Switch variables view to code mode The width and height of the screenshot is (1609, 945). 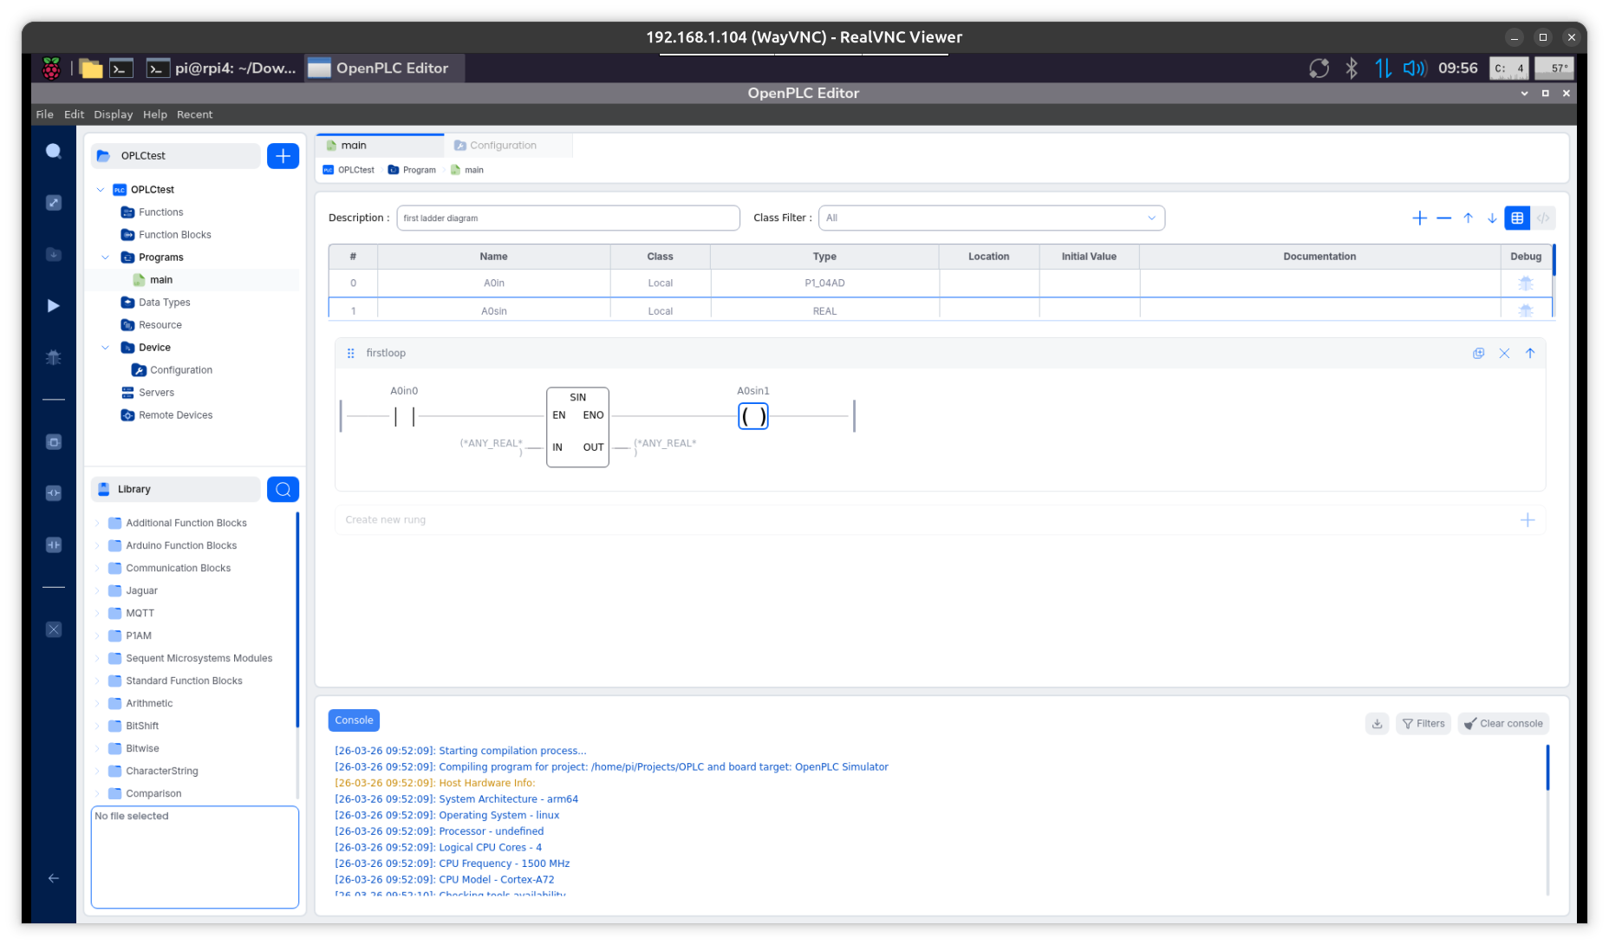tap(1543, 218)
